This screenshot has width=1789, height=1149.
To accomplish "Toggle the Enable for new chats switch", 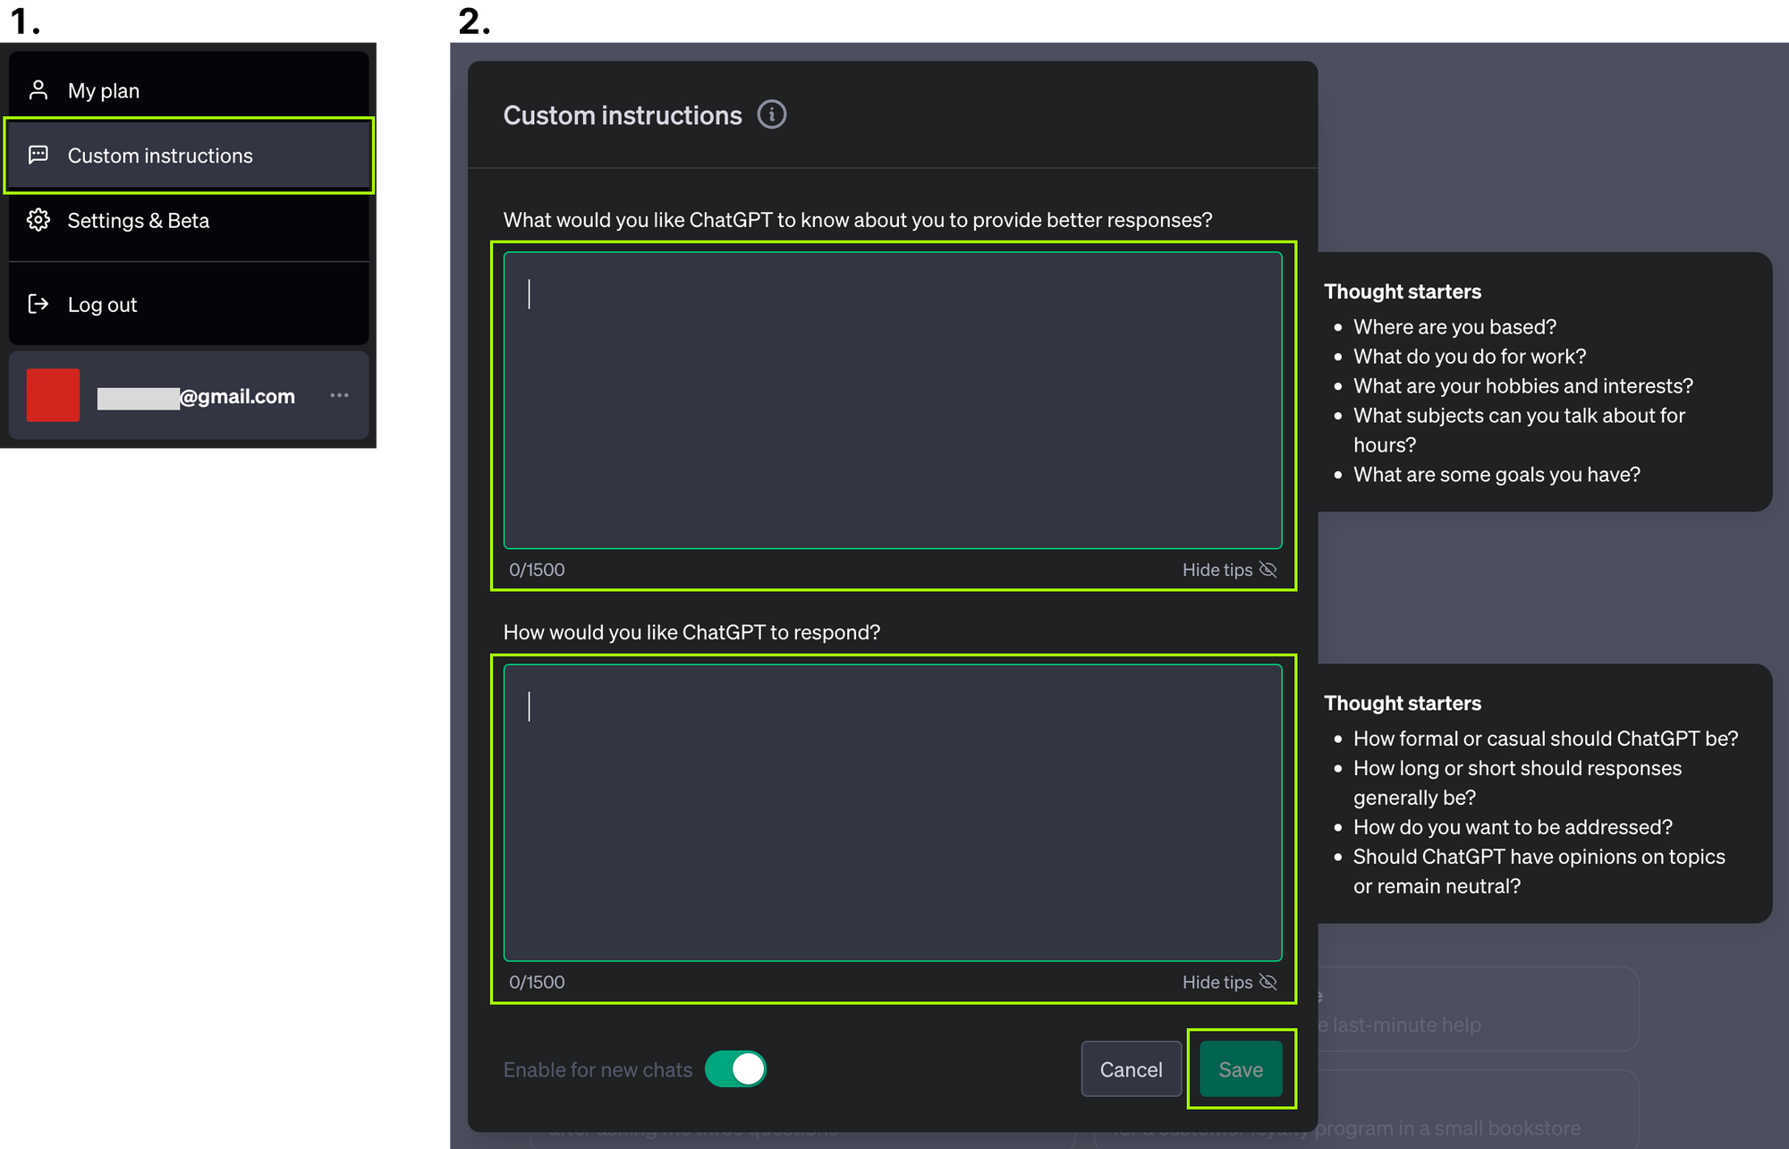I will 735,1069.
